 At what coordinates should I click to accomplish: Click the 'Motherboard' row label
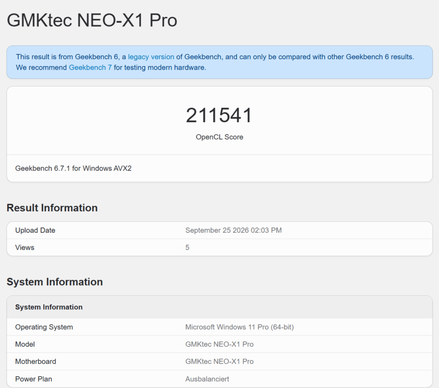tap(36, 362)
